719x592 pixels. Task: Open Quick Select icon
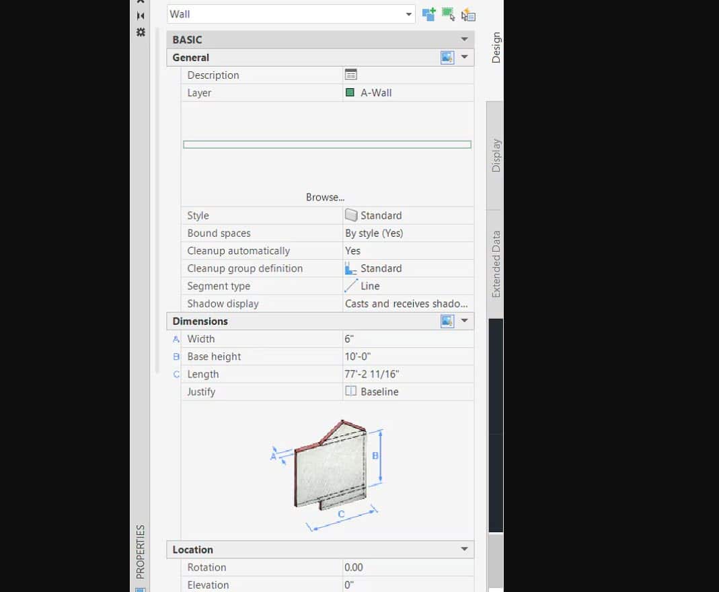pyautogui.click(x=469, y=14)
